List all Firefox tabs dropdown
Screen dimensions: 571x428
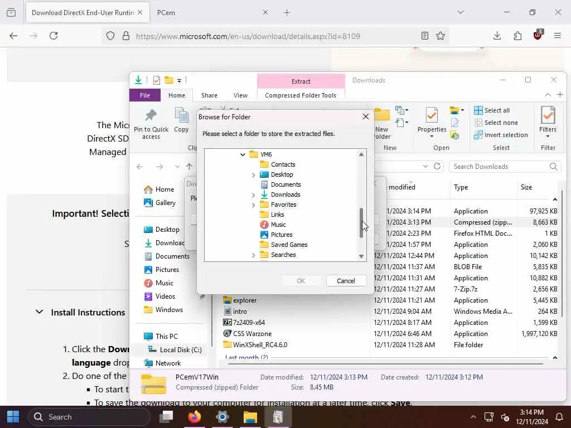[x=461, y=12]
